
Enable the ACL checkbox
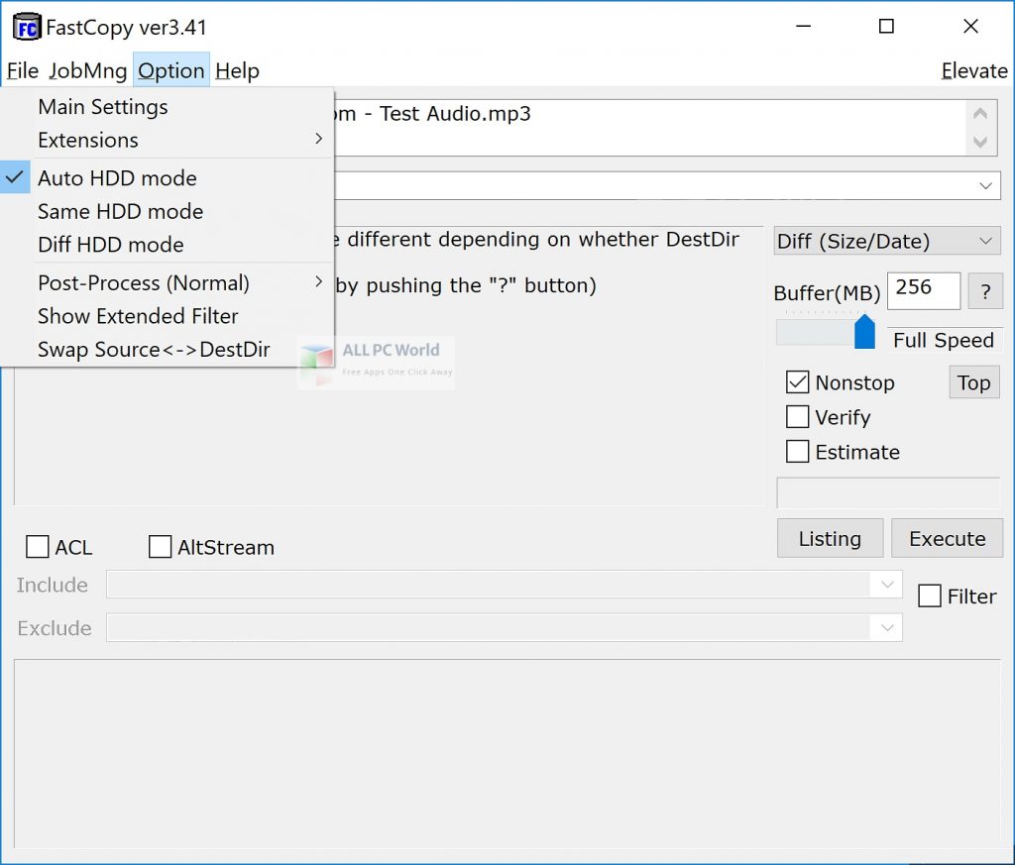point(37,547)
